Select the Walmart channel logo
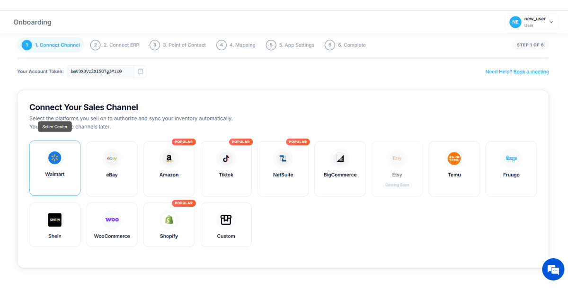The height and width of the screenshot is (298, 568). [55, 158]
